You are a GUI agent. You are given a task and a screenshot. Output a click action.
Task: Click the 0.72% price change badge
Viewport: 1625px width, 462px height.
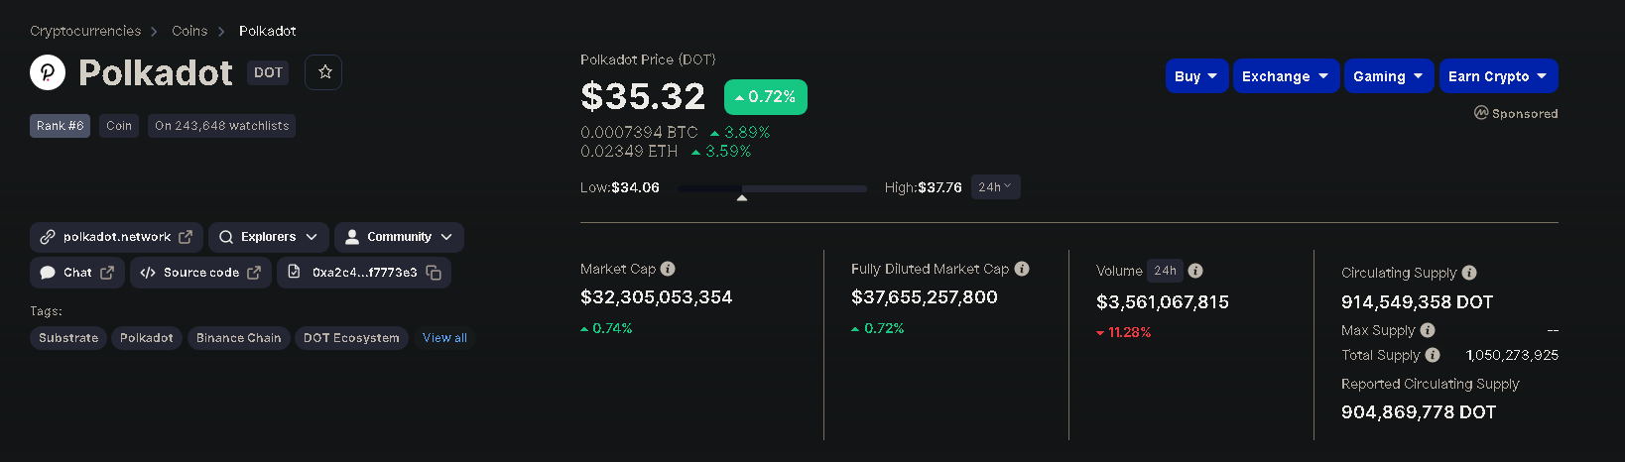point(766,97)
